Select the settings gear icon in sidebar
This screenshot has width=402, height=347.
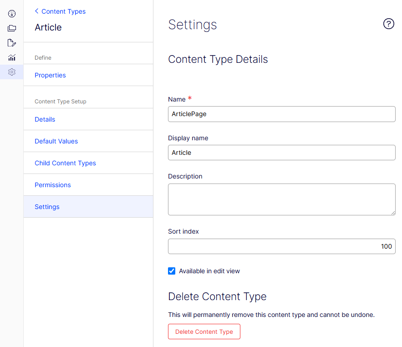[12, 72]
